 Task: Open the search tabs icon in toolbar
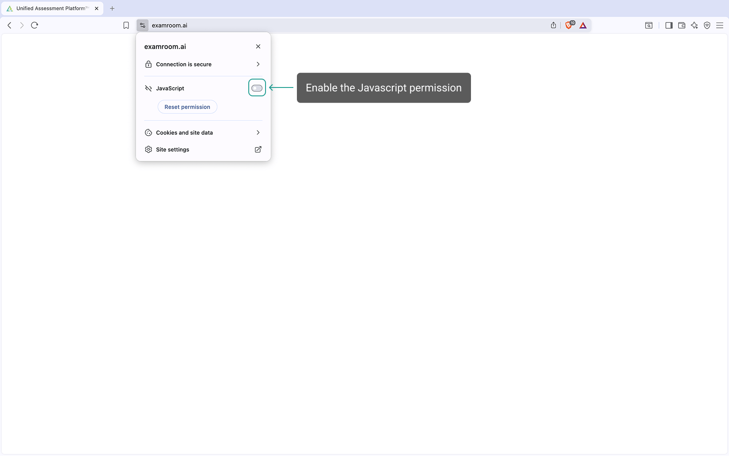point(649,25)
